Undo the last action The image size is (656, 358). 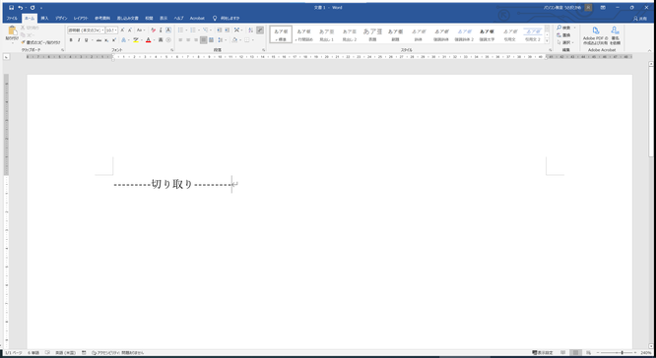[20, 8]
